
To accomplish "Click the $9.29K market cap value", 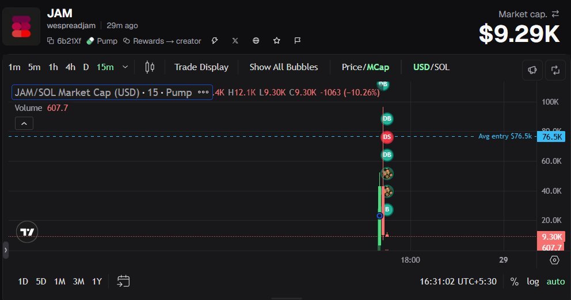I will [519, 33].
